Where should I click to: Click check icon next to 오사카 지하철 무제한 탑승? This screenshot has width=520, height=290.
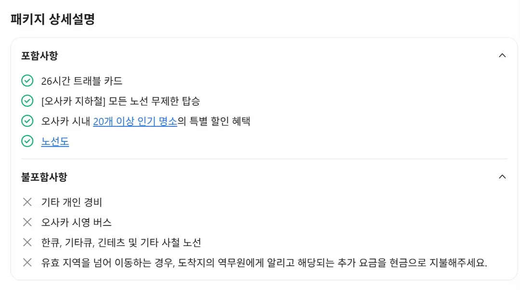pyautogui.click(x=27, y=101)
